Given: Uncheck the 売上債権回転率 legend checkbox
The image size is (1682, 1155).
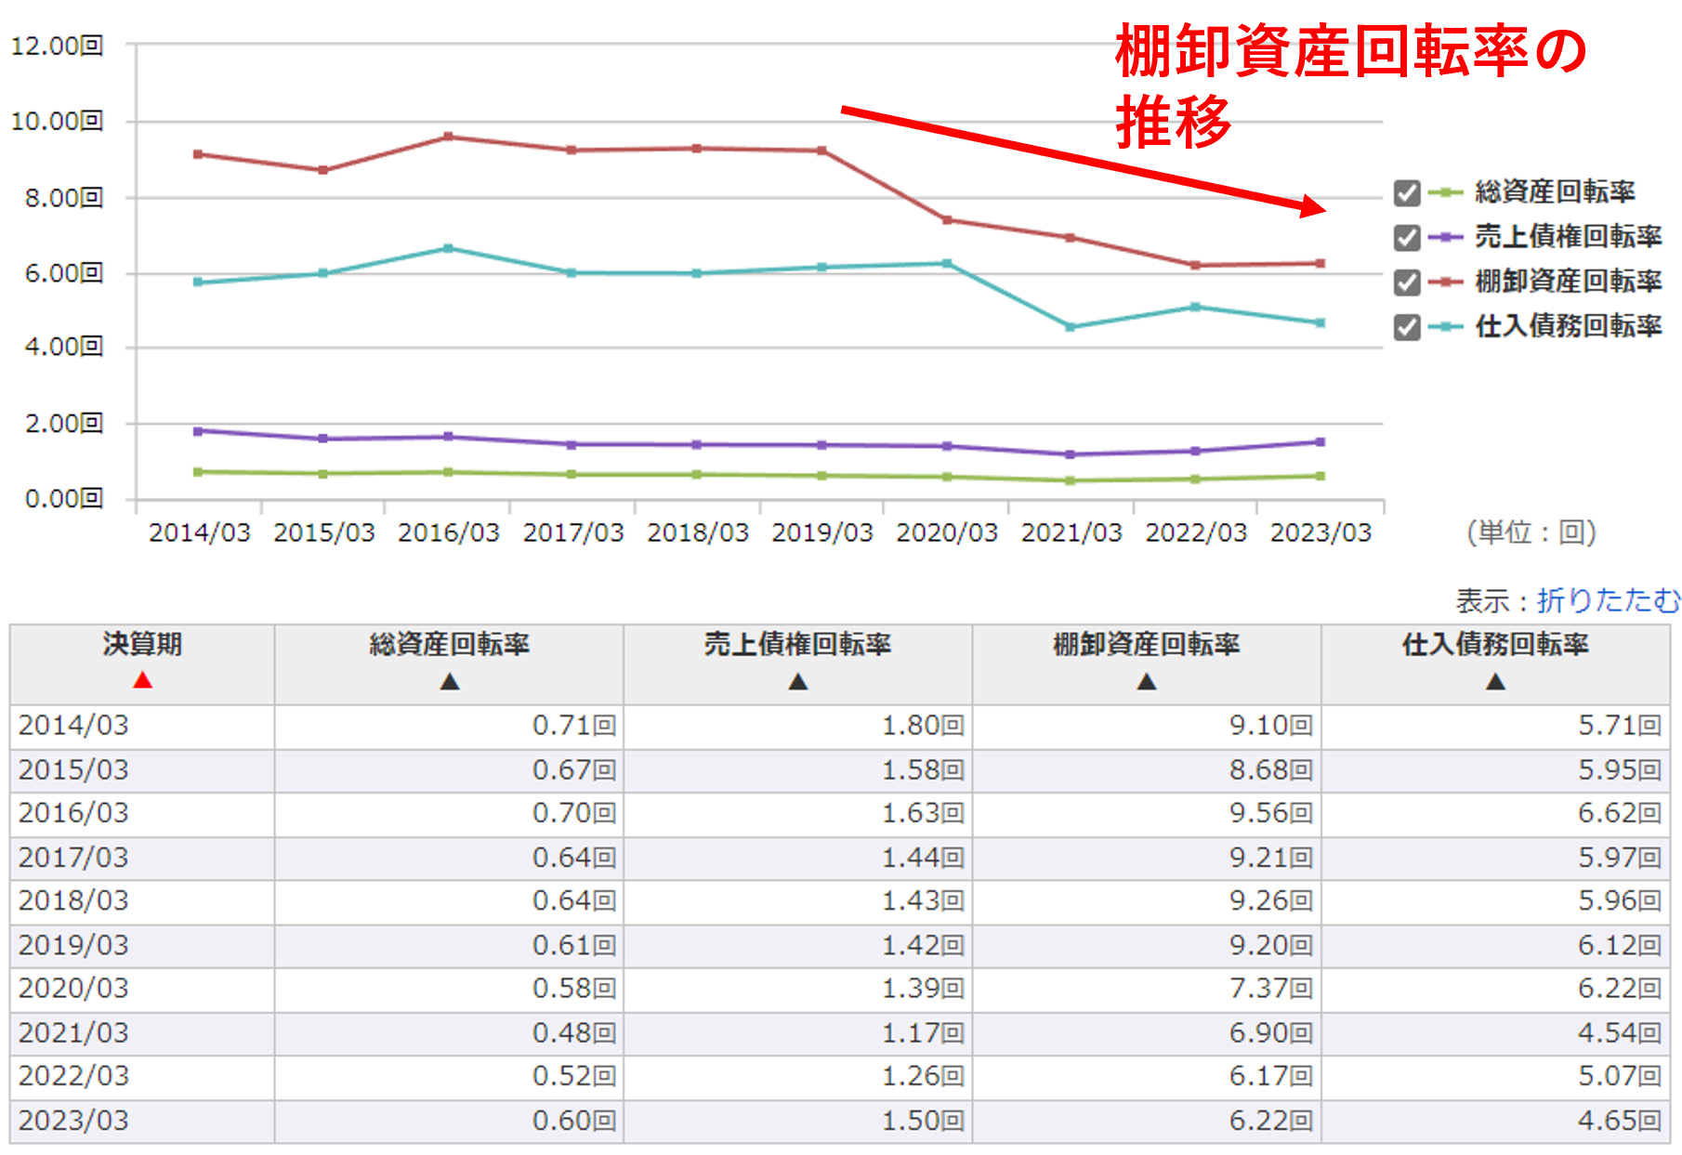Looking at the screenshot, I should tap(1407, 238).
